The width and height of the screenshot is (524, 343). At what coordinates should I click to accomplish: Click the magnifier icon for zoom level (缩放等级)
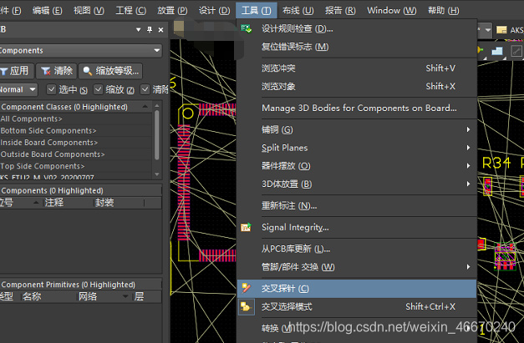click(87, 71)
